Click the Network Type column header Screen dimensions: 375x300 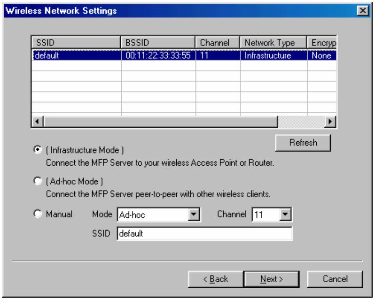tap(273, 43)
